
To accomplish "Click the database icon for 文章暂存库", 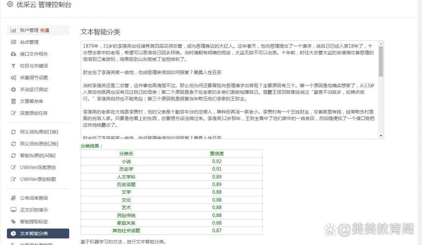I will point(13,101).
